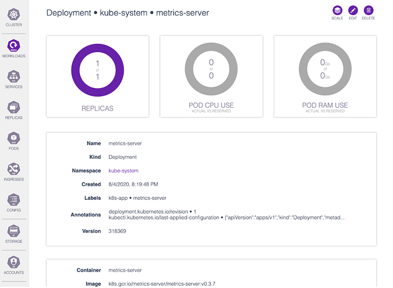Go to Accounts in the sidebar

point(14,265)
